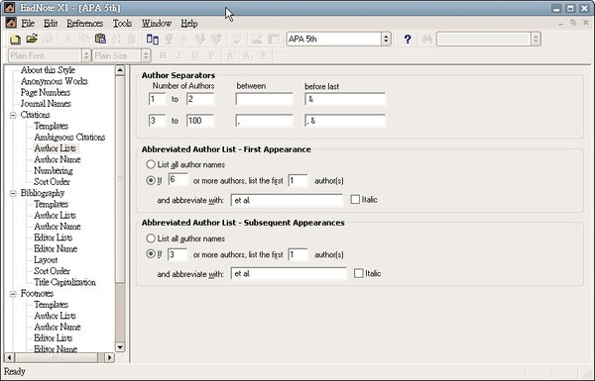Select List all author names for First Appearance
This screenshot has height=381, width=595.
[x=151, y=164]
